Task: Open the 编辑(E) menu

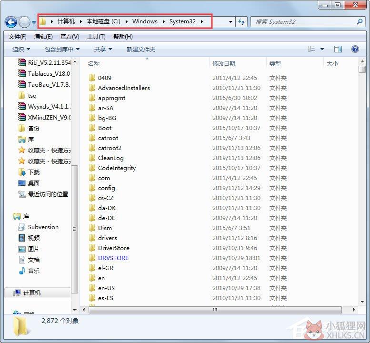Action: point(43,37)
